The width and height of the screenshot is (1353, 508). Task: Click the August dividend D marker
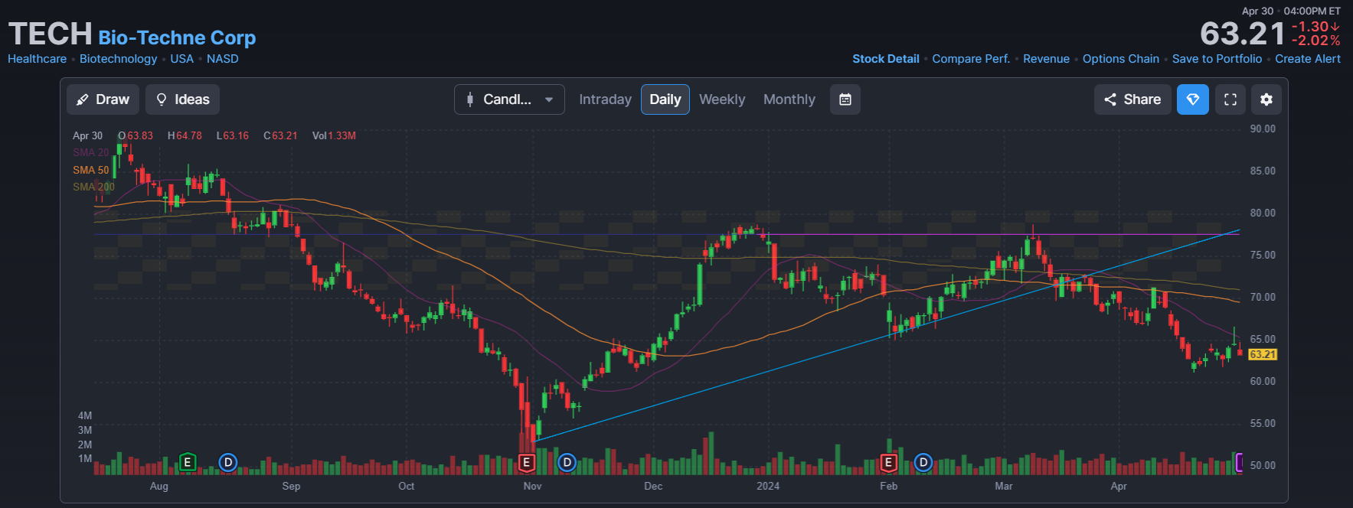coord(227,462)
